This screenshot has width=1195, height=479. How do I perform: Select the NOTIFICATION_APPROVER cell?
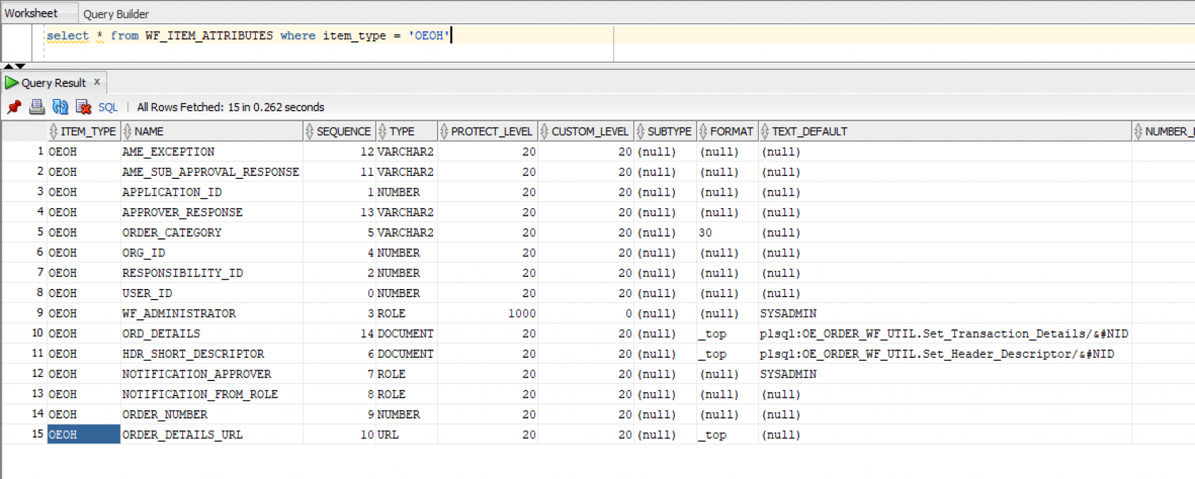point(212,374)
